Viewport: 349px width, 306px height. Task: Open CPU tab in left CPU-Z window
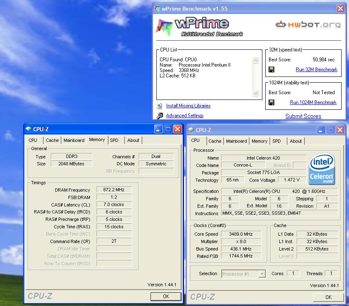pos(33,140)
